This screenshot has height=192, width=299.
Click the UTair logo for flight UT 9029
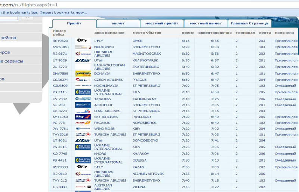point(83,60)
